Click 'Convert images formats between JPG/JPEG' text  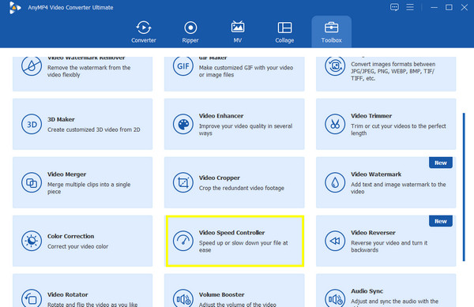[393, 71]
